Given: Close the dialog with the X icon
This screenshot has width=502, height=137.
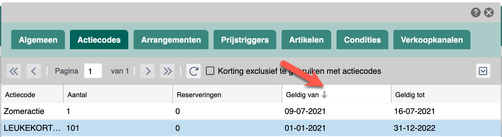Looking at the screenshot, I should tap(489, 12).
